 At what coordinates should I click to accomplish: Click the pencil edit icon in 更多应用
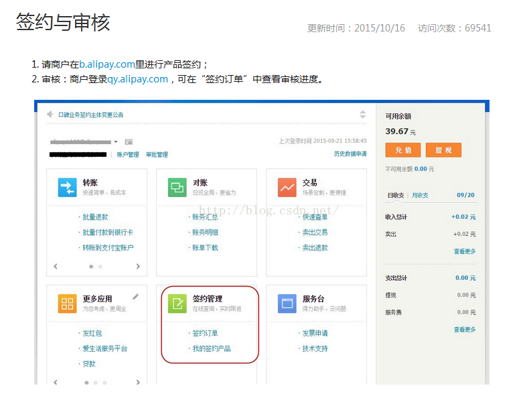pyautogui.click(x=135, y=297)
